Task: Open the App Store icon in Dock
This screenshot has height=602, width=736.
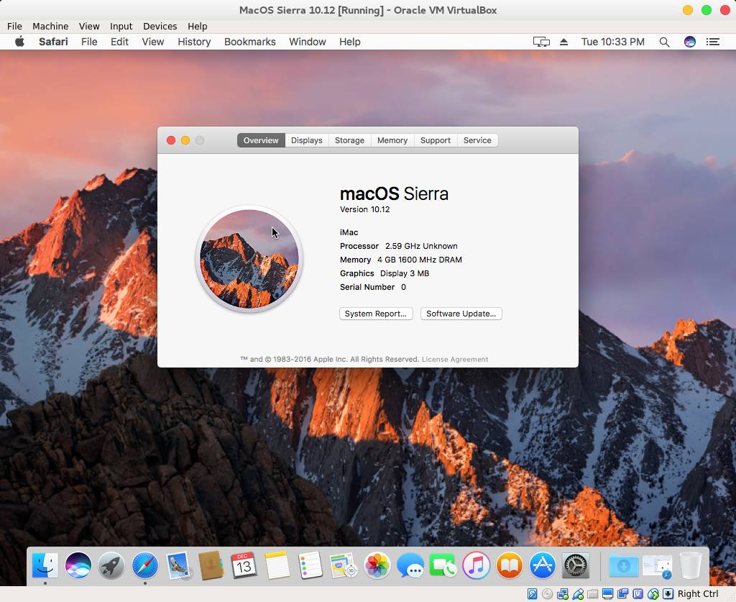Action: [x=542, y=565]
